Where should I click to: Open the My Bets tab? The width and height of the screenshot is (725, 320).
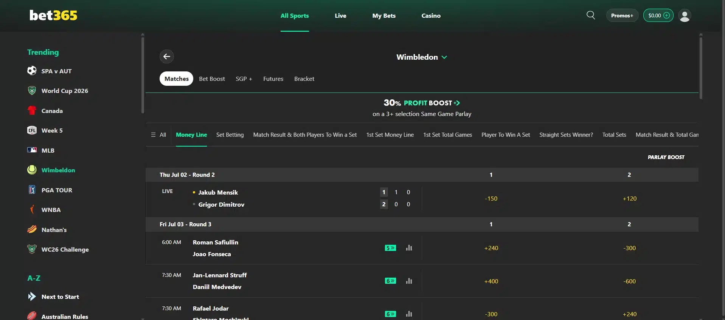click(x=384, y=15)
